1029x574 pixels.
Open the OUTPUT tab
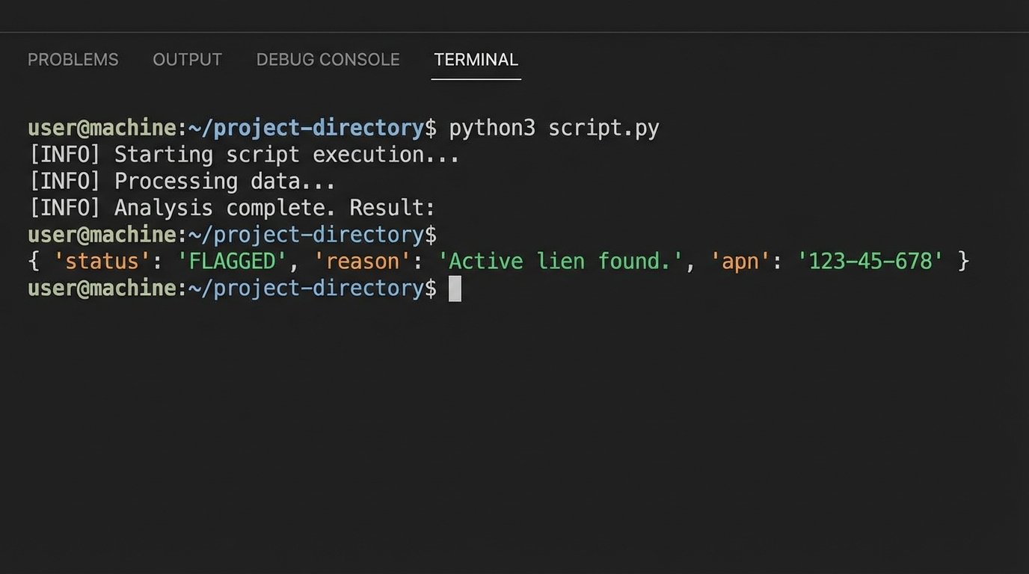pyautogui.click(x=187, y=60)
